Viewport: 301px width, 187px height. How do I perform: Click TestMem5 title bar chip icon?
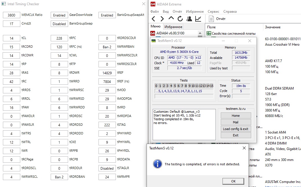click(154, 41)
